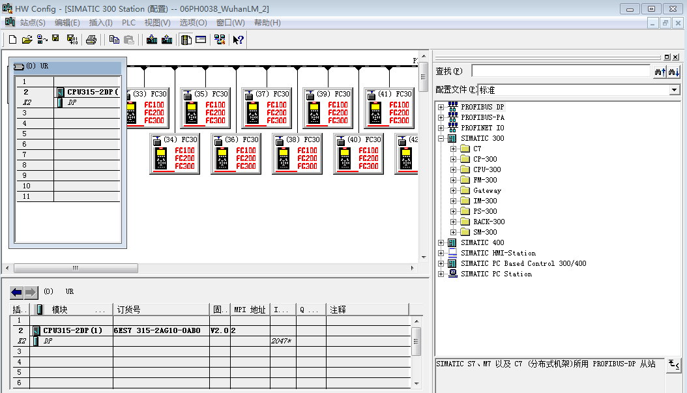Click the search-down binoculars icon

[x=674, y=72]
